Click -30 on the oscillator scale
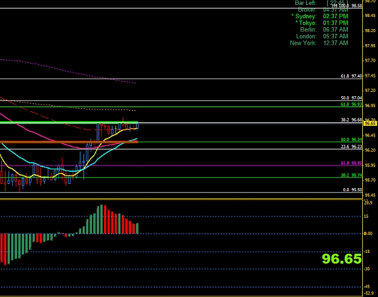Screen dimensions: 378x297 pos(367,269)
